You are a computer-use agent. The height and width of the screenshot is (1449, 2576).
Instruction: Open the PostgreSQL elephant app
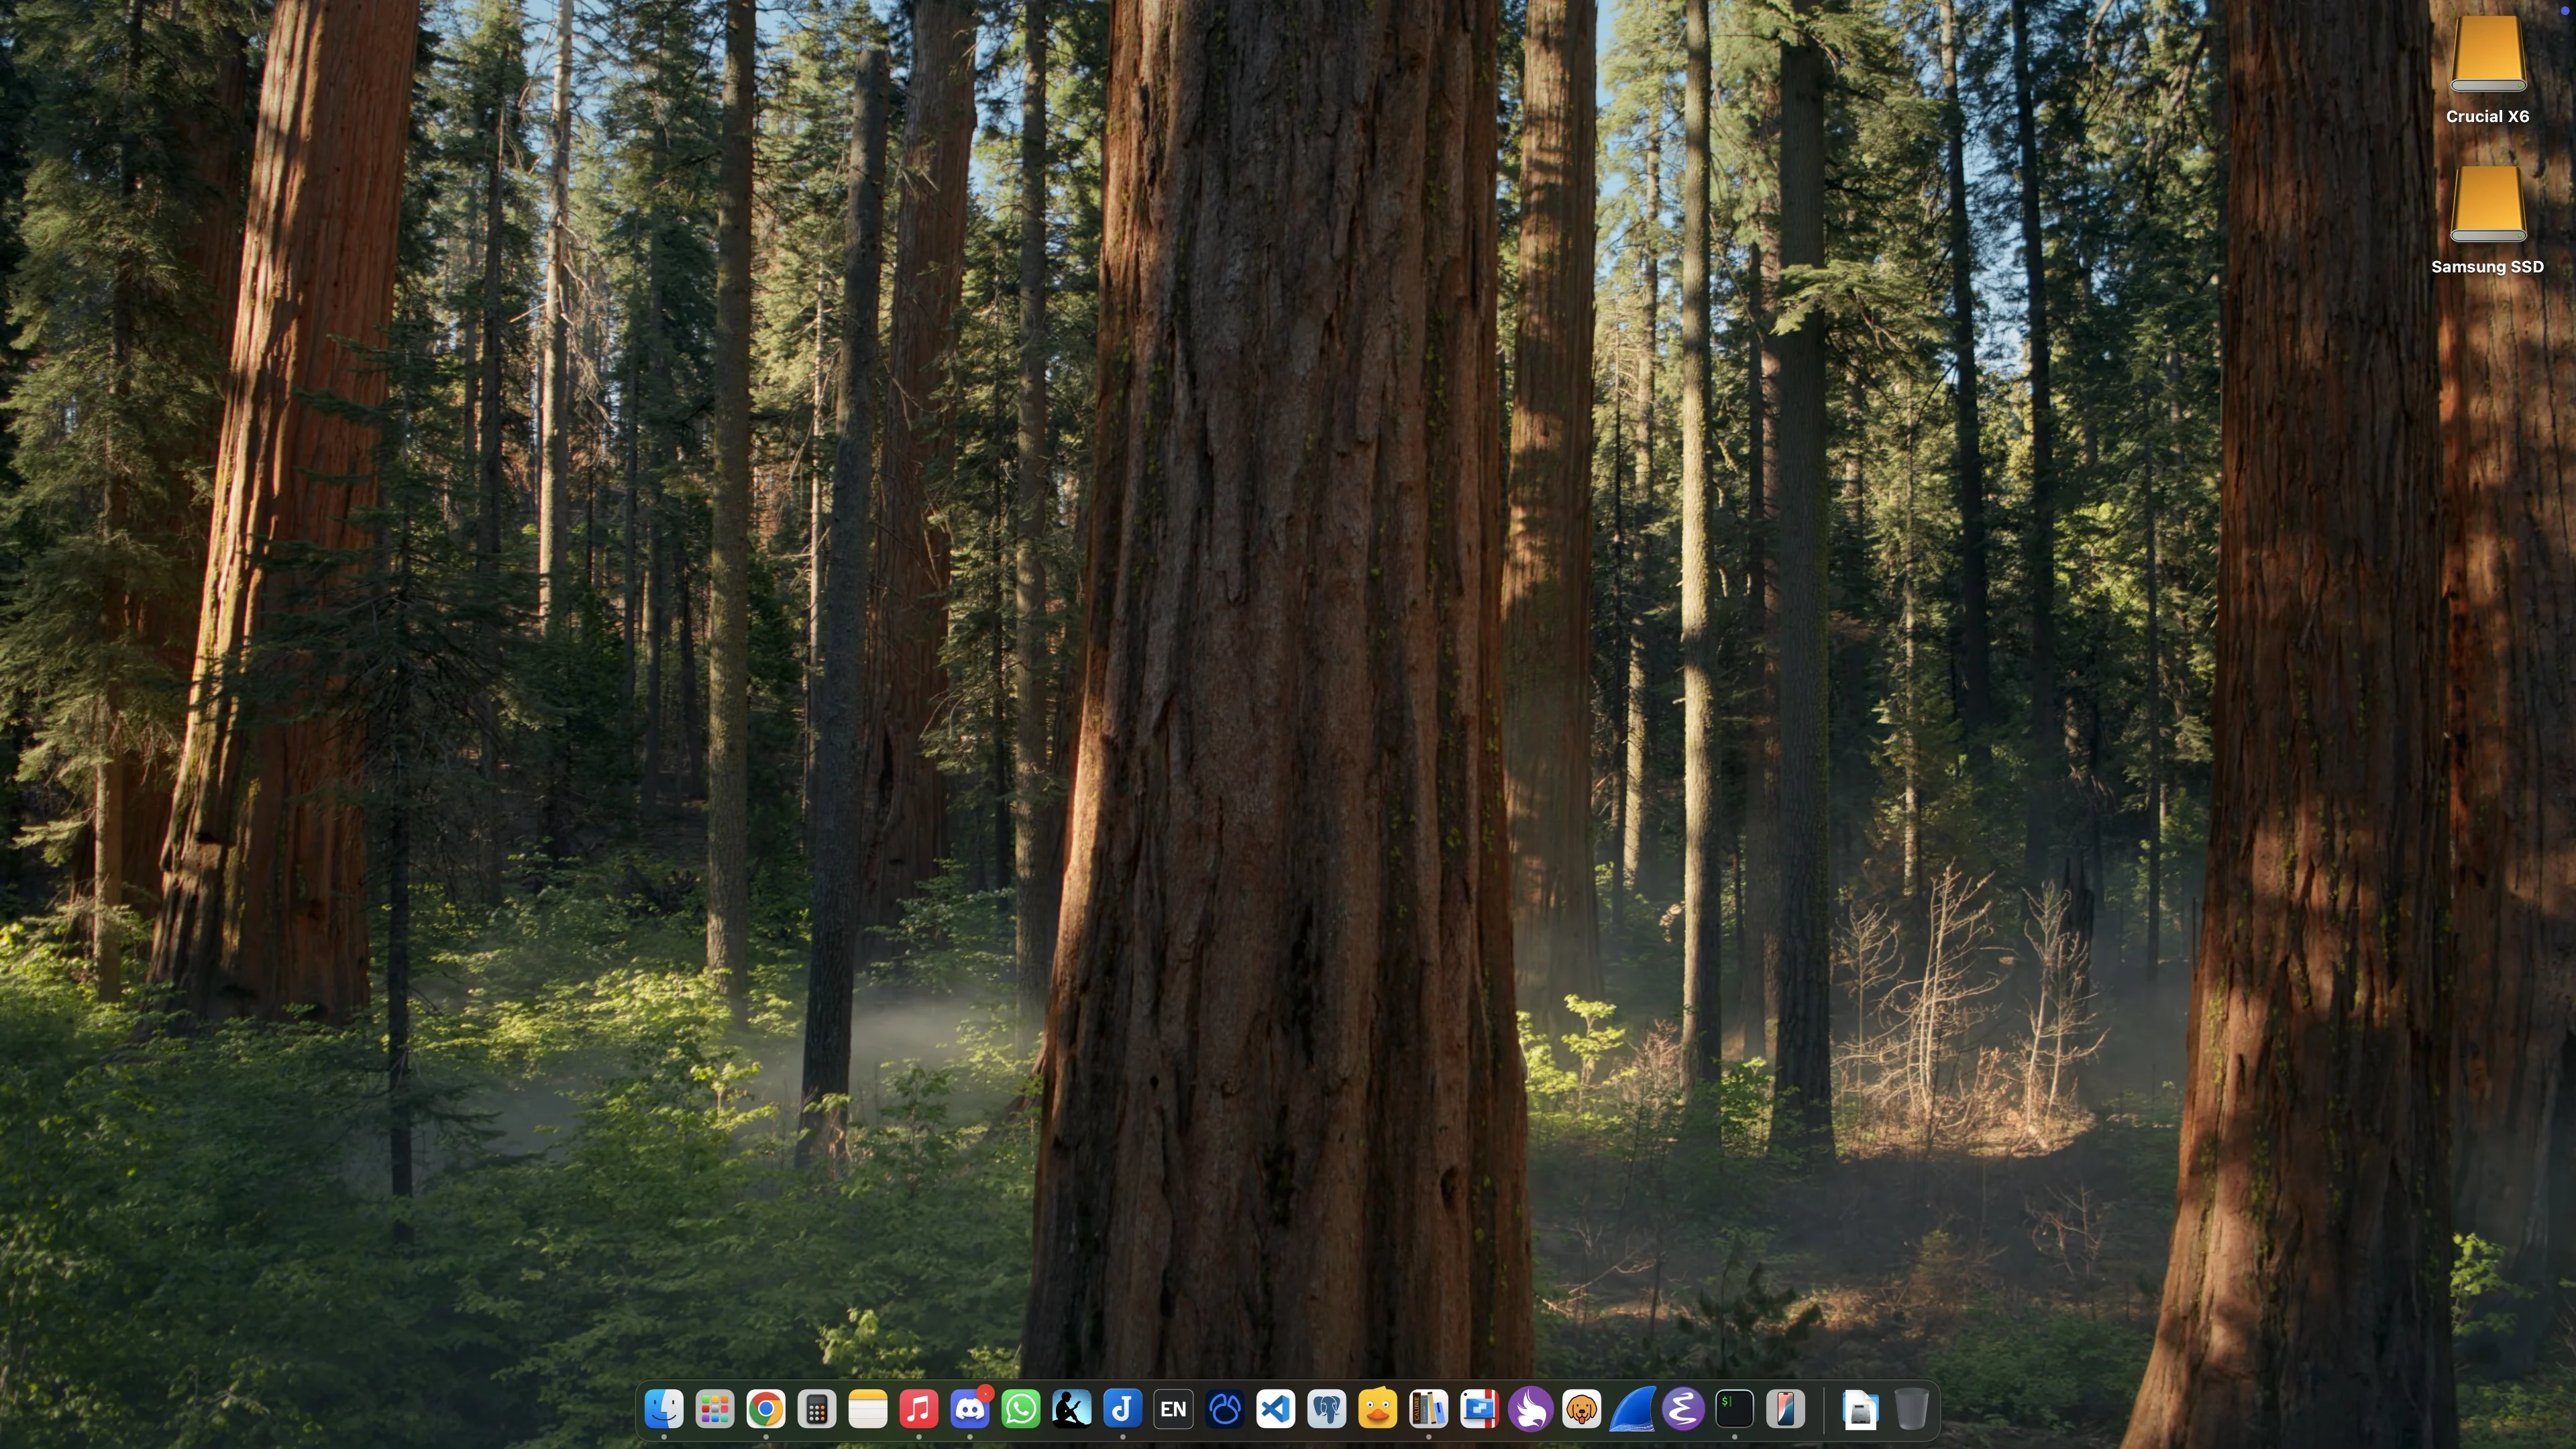coord(1327,1410)
